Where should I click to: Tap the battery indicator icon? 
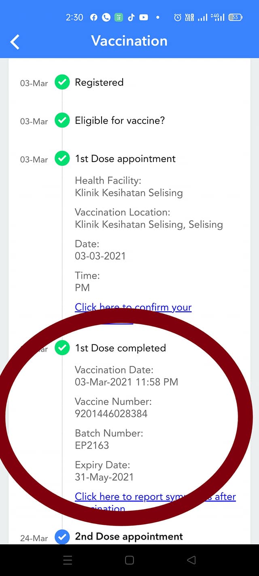[235, 17]
